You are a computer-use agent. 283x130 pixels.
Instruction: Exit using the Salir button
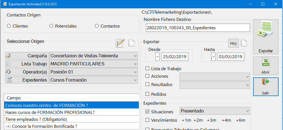point(266,87)
